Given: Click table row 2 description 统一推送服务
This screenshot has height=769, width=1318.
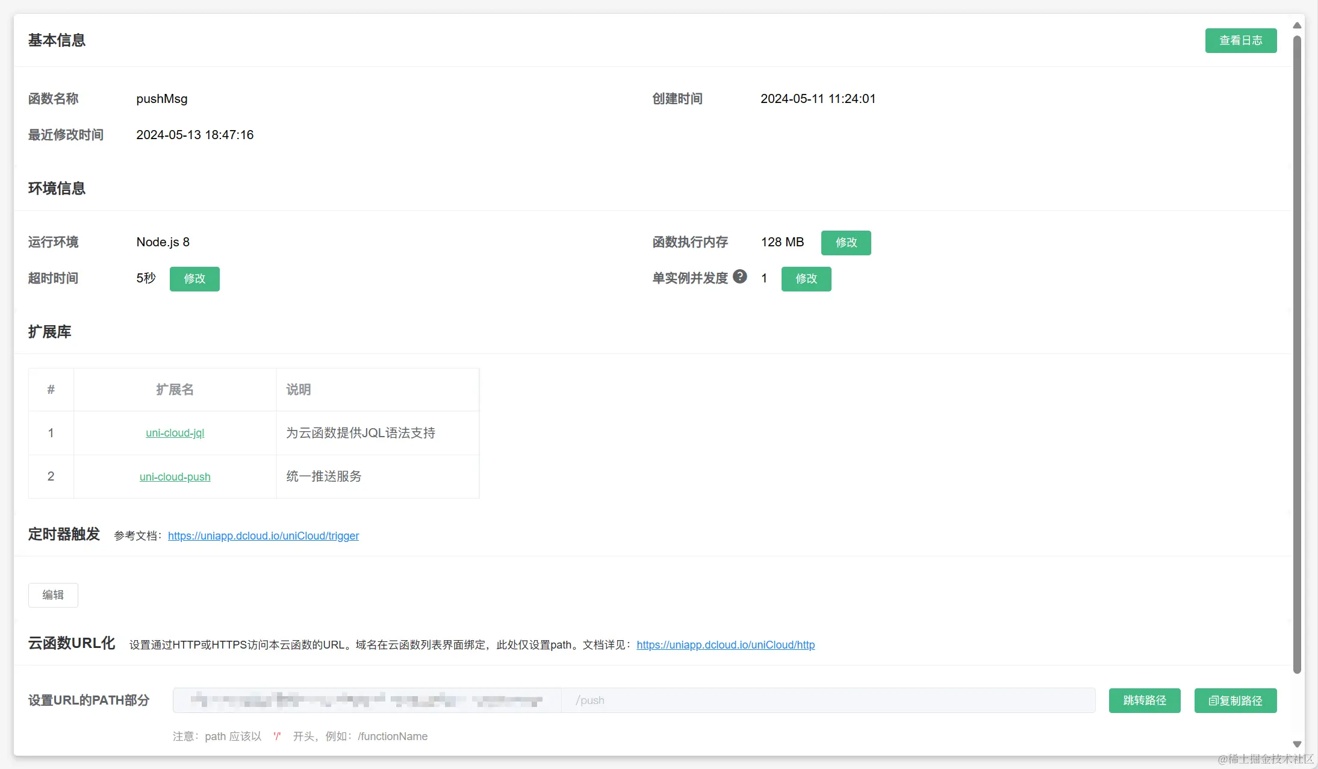Looking at the screenshot, I should (324, 476).
